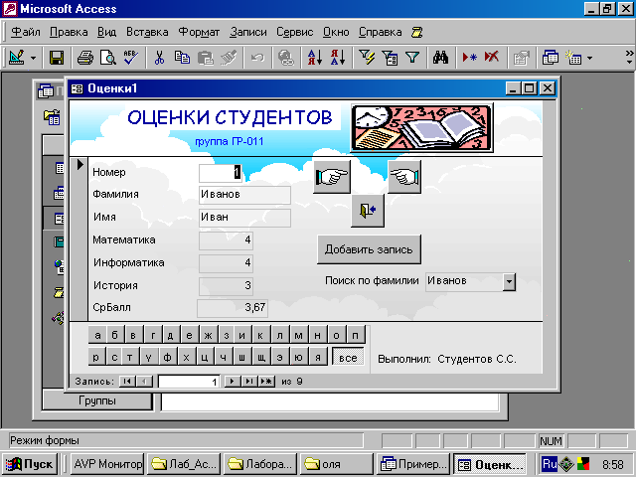Click the Undo toolbar icon
This screenshot has width=636, height=477.
[x=257, y=58]
